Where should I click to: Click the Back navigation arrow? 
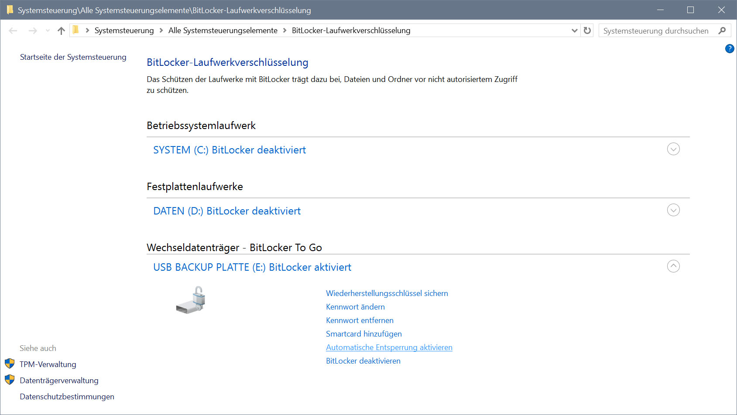tap(13, 31)
